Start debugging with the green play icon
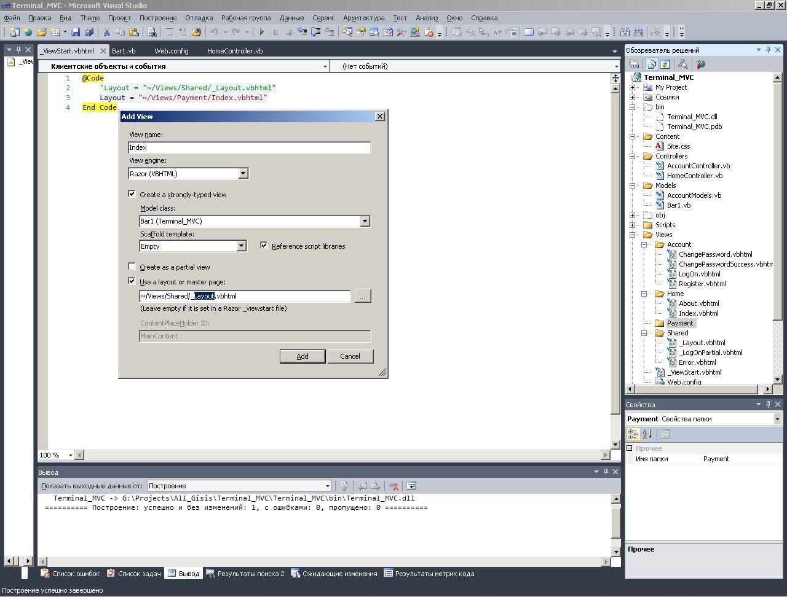Viewport: 787px width, 597px height. pyautogui.click(x=262, y=32)
